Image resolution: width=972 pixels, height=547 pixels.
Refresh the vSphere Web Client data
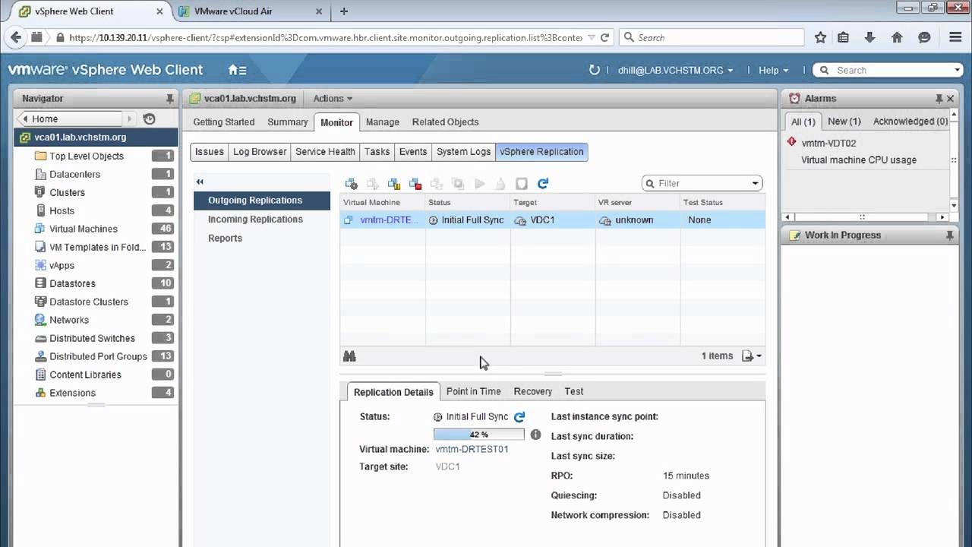tap(595, 70)
